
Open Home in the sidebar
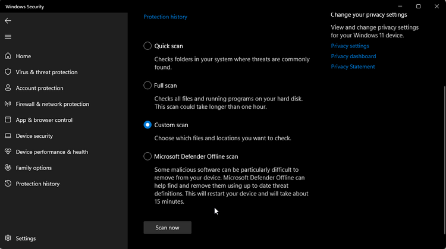(23, 56)
